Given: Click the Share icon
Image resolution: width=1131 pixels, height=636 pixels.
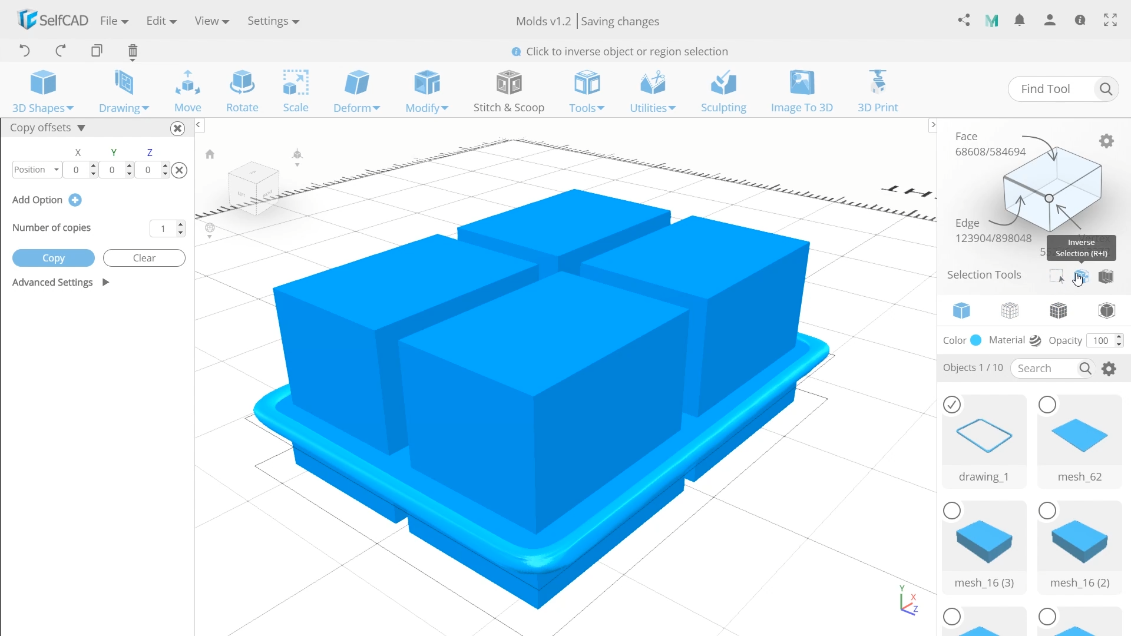Looking at the screenshot, I should coord(964,21).
